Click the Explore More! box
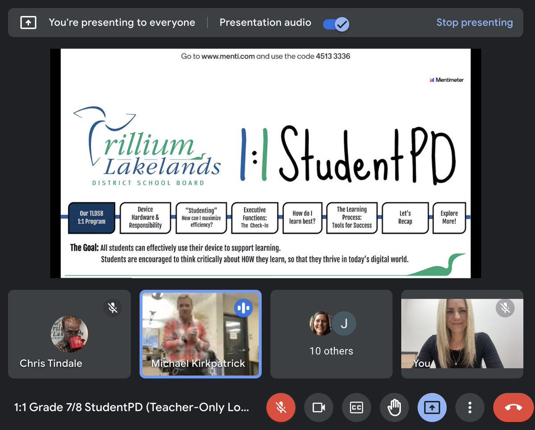 [x=449, y=218]
